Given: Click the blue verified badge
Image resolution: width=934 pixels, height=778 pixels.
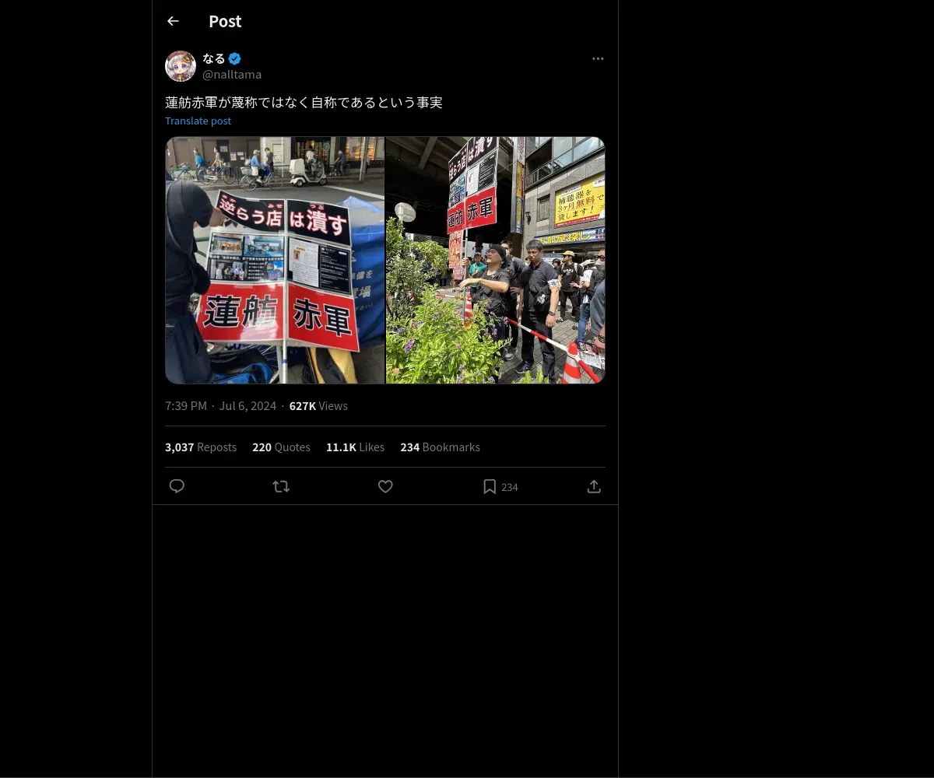Looking at the screenshot, I should point(235,58).
